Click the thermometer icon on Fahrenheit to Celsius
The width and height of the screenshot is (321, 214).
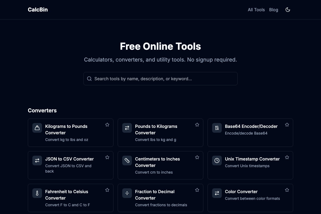[37, 193]
